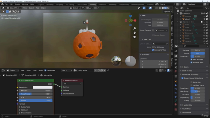
Task: Enable Refraction checkbox
Action: (191, 82)
